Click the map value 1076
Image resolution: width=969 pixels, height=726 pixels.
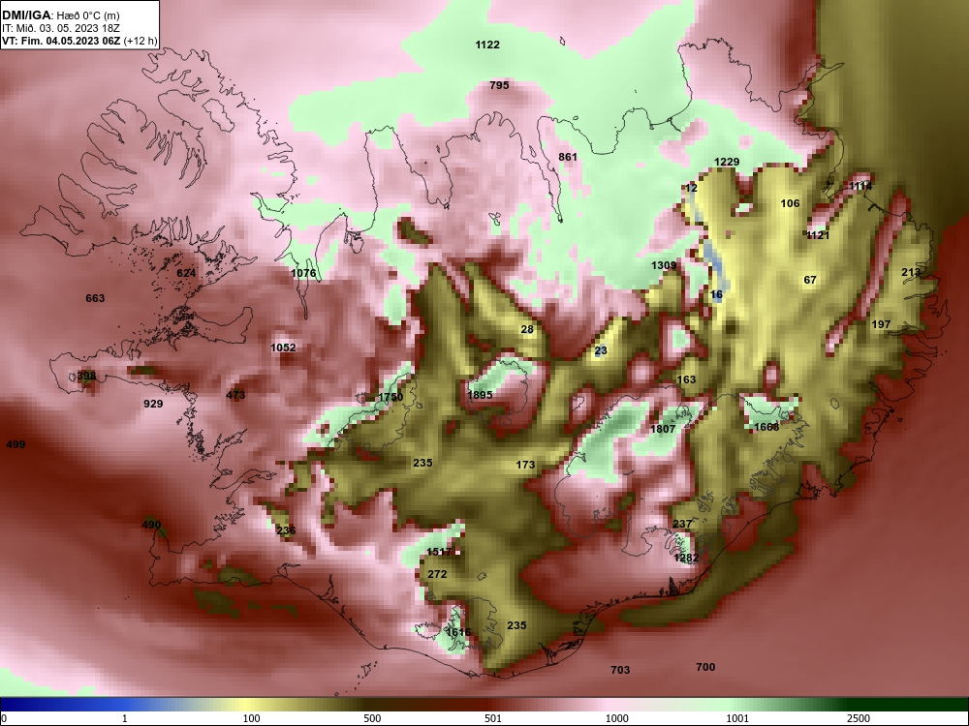[x=303, y=273]
